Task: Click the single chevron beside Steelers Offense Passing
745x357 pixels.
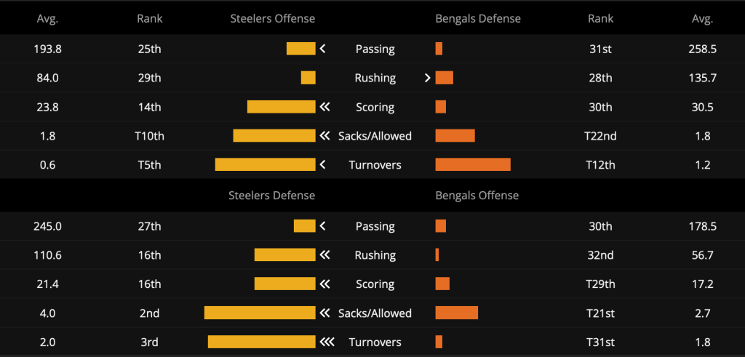Action: 322,49
